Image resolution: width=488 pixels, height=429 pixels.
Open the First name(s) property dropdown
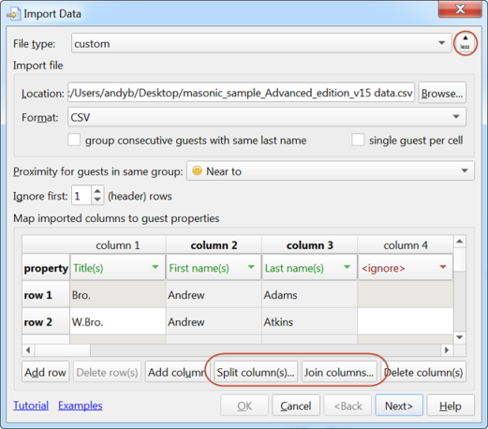click(214, 268)
